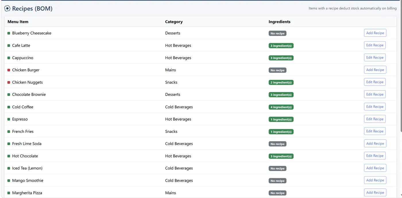The image size is (402, 198).
Task: Edit the Chocolate Brownie recipe
Action: [x=375, y=94]
